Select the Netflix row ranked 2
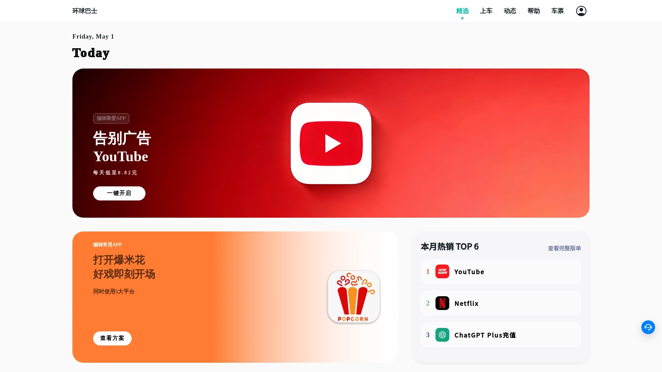This screenshot has width=662, height=372. [501, 303]
